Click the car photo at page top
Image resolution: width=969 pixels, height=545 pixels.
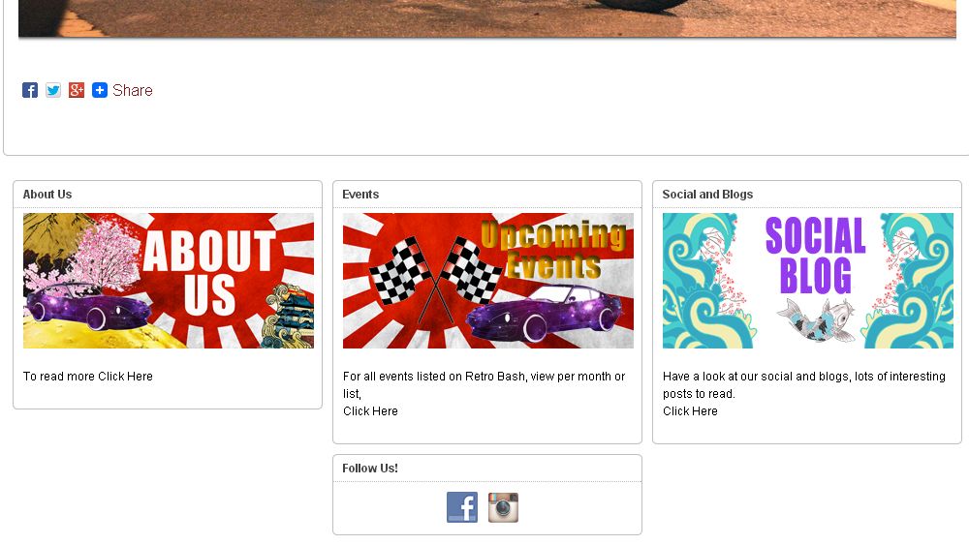(487, 18)
